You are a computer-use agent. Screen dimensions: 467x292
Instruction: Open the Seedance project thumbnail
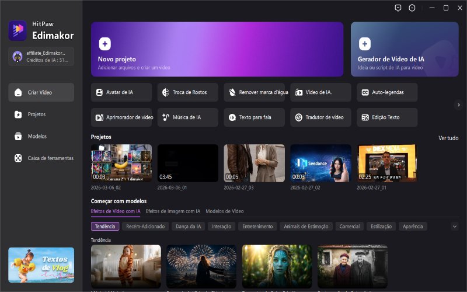click(x=320, y=163)
